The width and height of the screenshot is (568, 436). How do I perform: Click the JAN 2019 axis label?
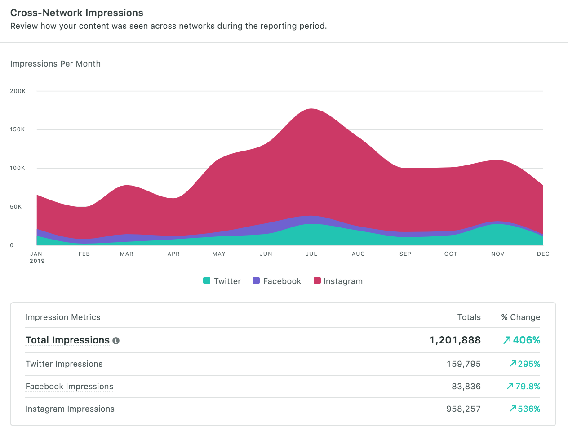(37, 257)
